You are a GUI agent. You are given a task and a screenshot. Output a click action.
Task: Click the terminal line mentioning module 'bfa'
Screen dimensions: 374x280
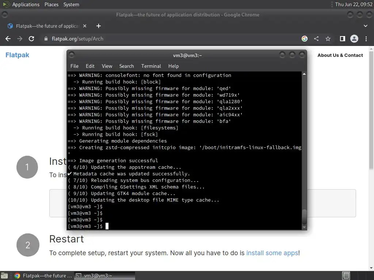coord(149,121)
